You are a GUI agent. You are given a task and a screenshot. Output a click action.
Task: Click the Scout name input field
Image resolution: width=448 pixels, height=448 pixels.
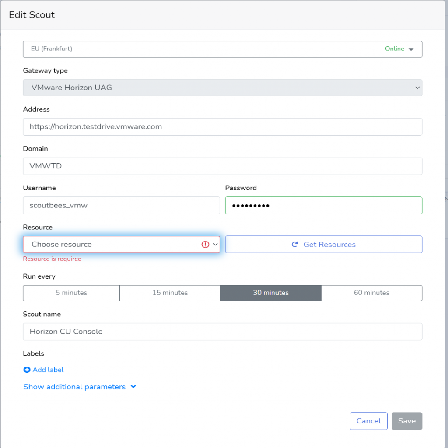(222, 332)
